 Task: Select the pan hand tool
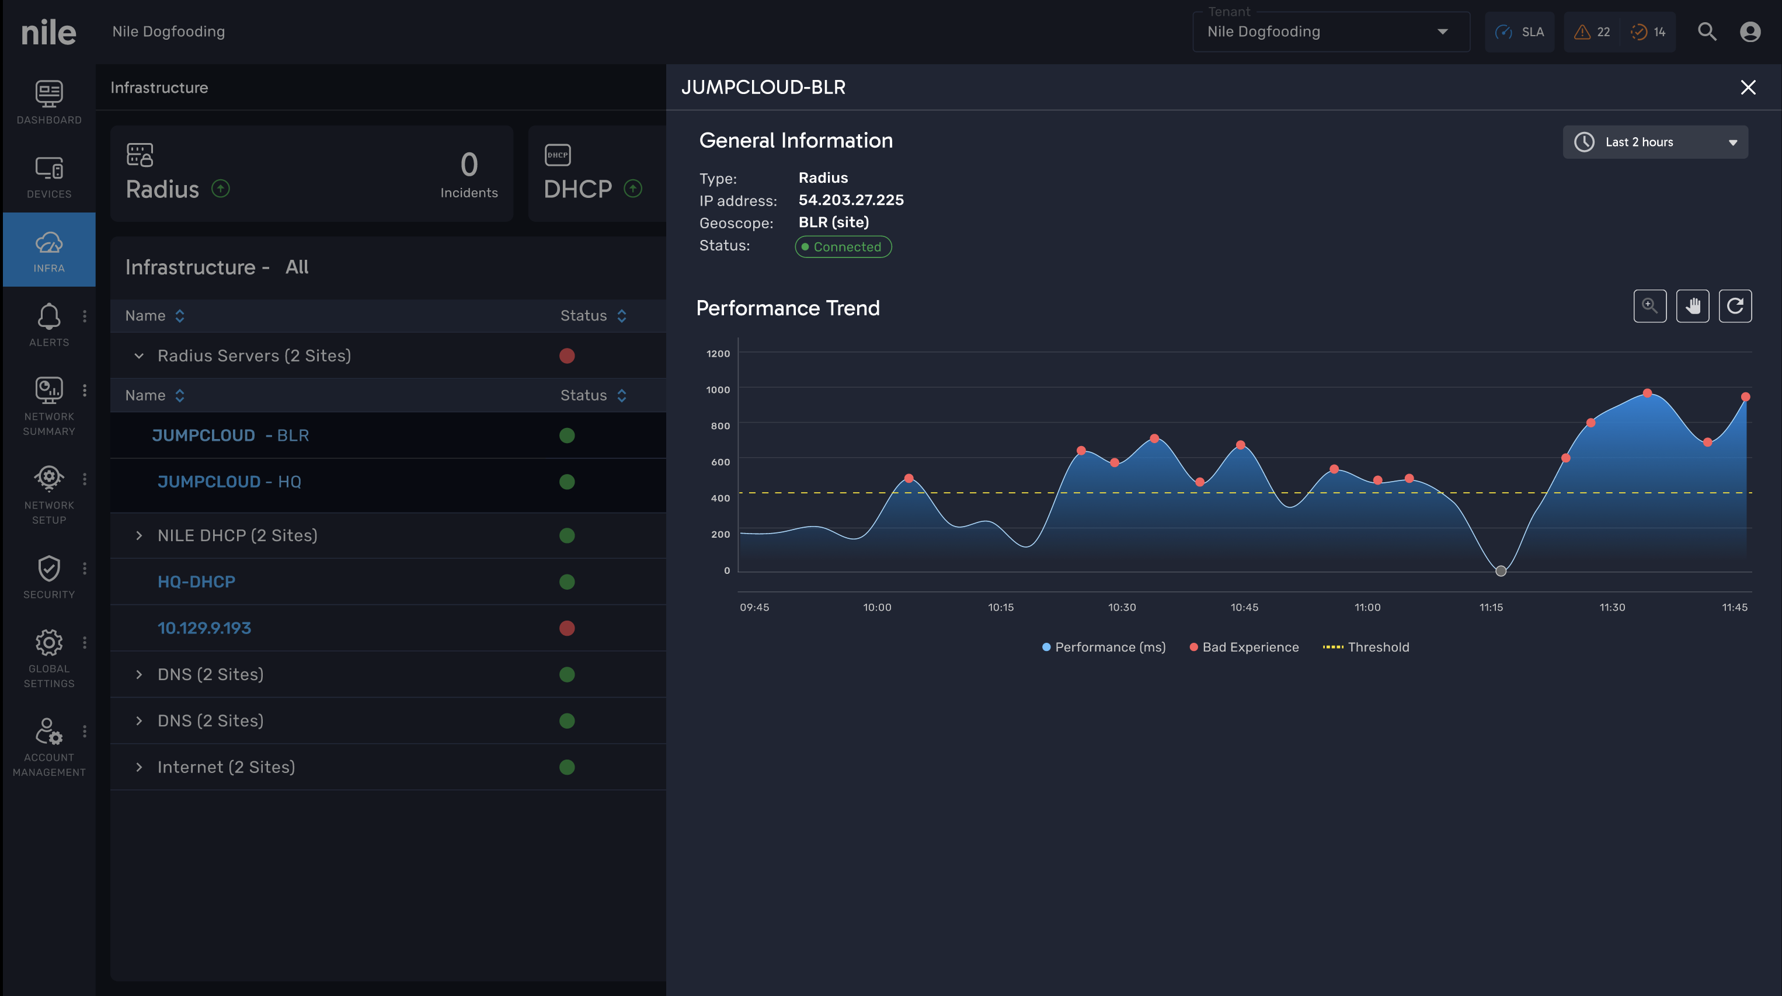coord(1692,306)
